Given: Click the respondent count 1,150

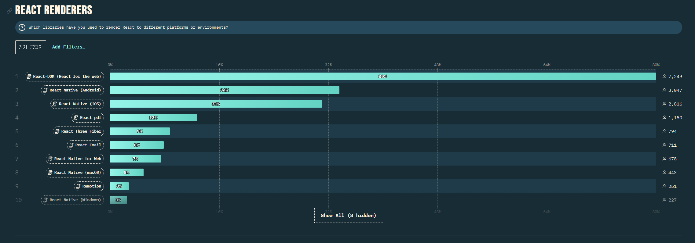Looking at the screenshot, I should click(x=675, y=118).
